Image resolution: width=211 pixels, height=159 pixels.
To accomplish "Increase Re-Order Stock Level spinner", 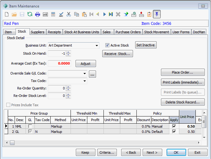I will click(68, 95).
